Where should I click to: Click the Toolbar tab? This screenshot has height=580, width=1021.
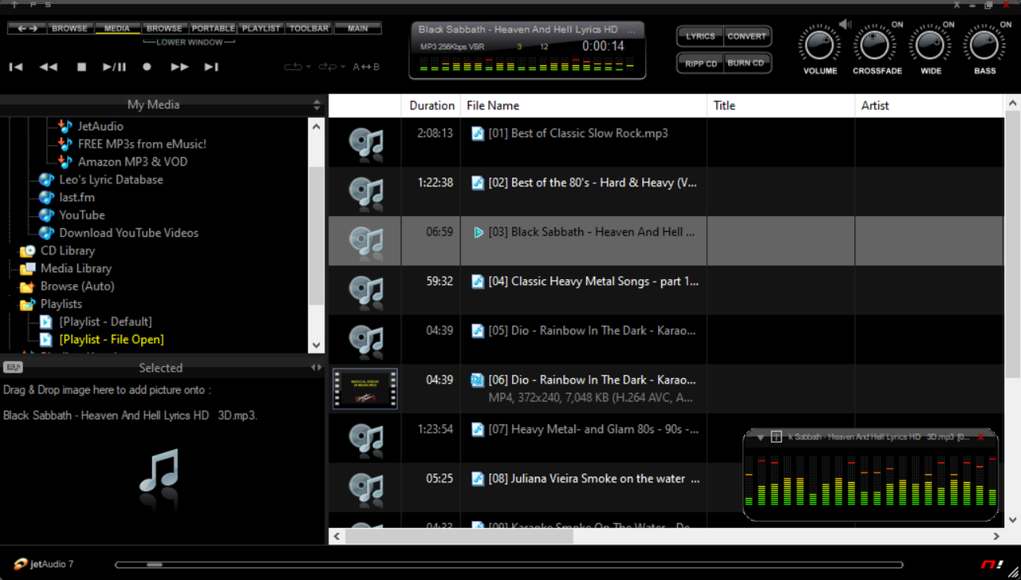pyautogui.click(x=309, y=29)
